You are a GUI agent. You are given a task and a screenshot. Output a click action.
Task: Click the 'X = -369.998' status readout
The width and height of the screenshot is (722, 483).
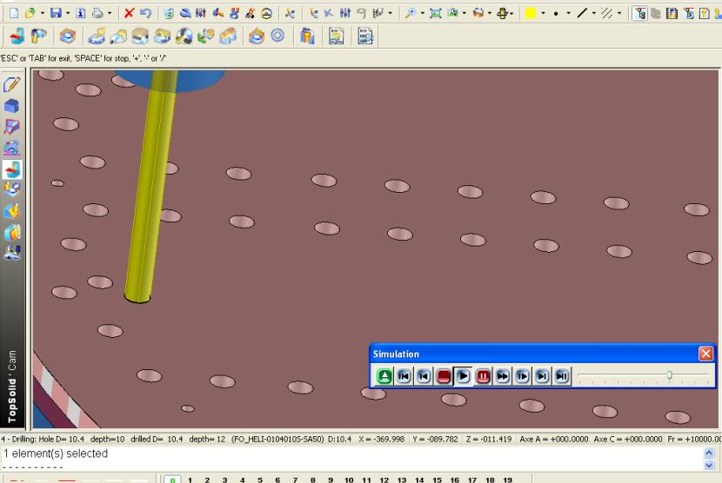pos(382,440)
